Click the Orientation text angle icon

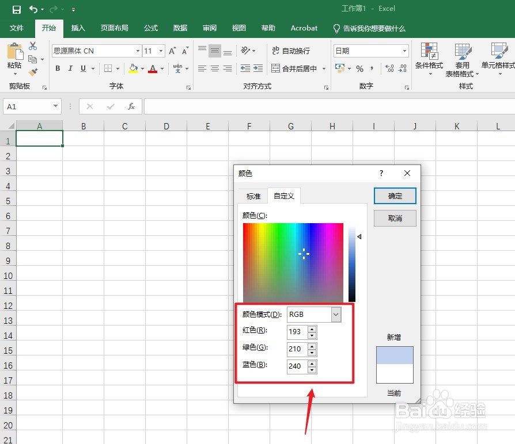(x=245, y=51)
